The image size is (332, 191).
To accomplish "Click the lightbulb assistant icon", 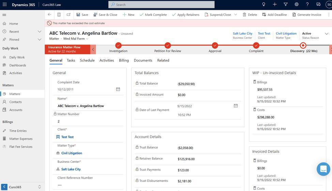I will (263, 4).
